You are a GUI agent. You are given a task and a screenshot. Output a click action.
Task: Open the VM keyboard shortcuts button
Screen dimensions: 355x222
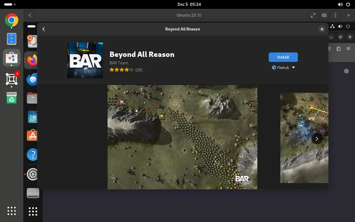[324, 15]
